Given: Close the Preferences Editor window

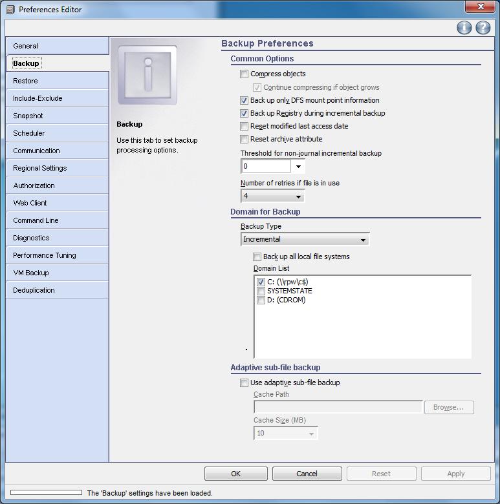Looking at the screenshot, I should (481, 6).
